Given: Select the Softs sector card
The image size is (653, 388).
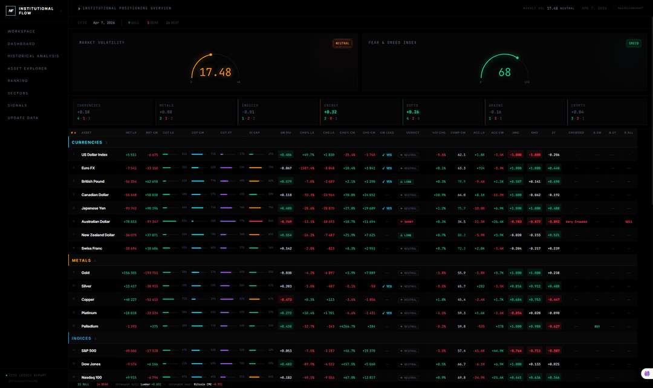Looking at the screenshot, I should click(x=442, y=112).
